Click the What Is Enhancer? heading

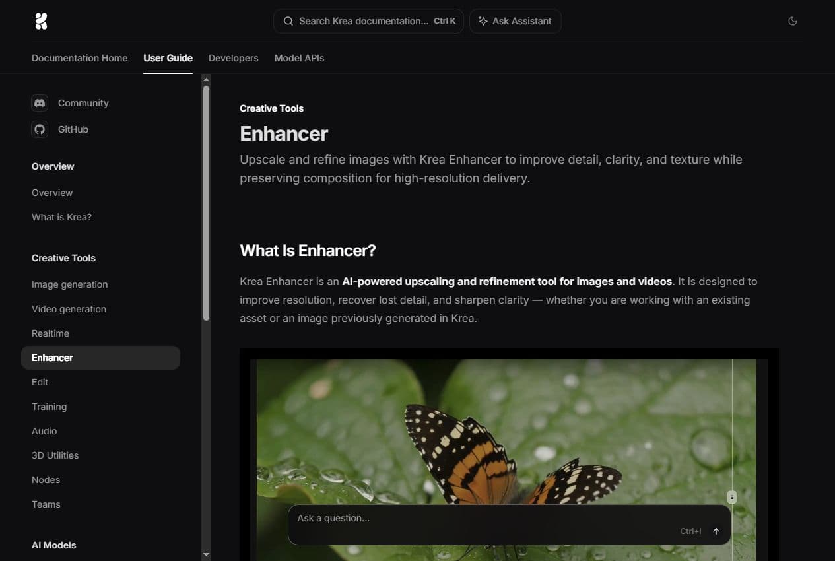pyautogui.click(x=308, y=251)
